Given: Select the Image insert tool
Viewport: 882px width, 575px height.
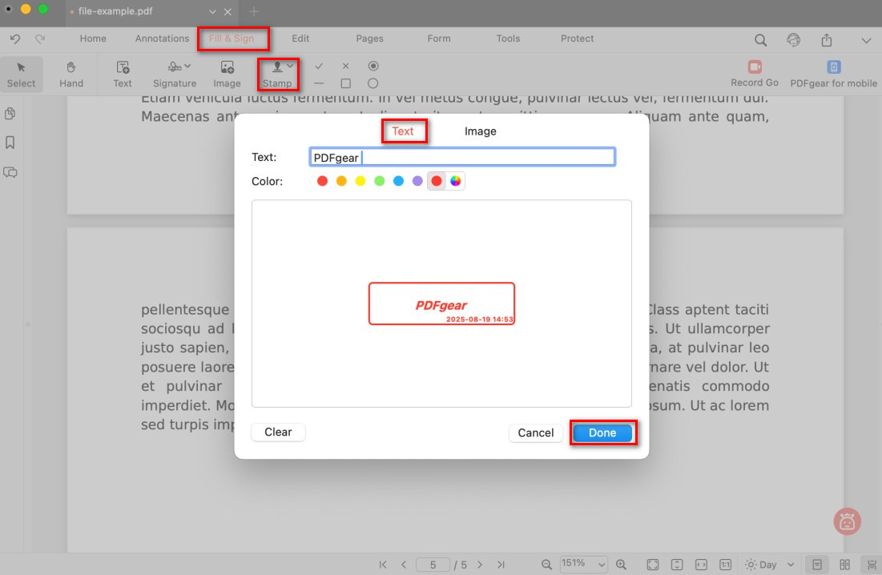Looking at the screenshot, I should click(x=227, y=73).
